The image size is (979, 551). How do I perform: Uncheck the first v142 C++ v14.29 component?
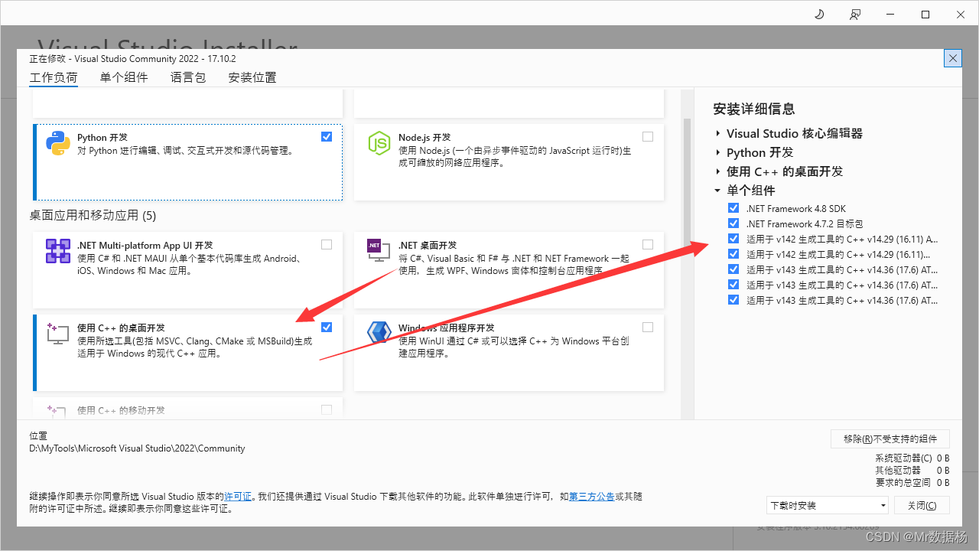coord(733,239)
